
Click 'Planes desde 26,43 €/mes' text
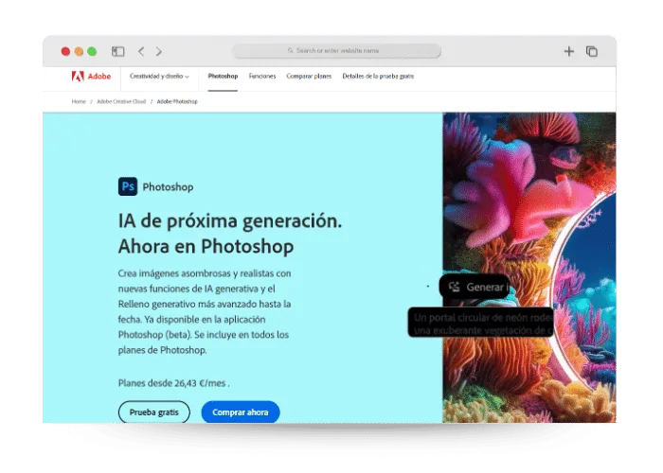click(x=173, y=383)
